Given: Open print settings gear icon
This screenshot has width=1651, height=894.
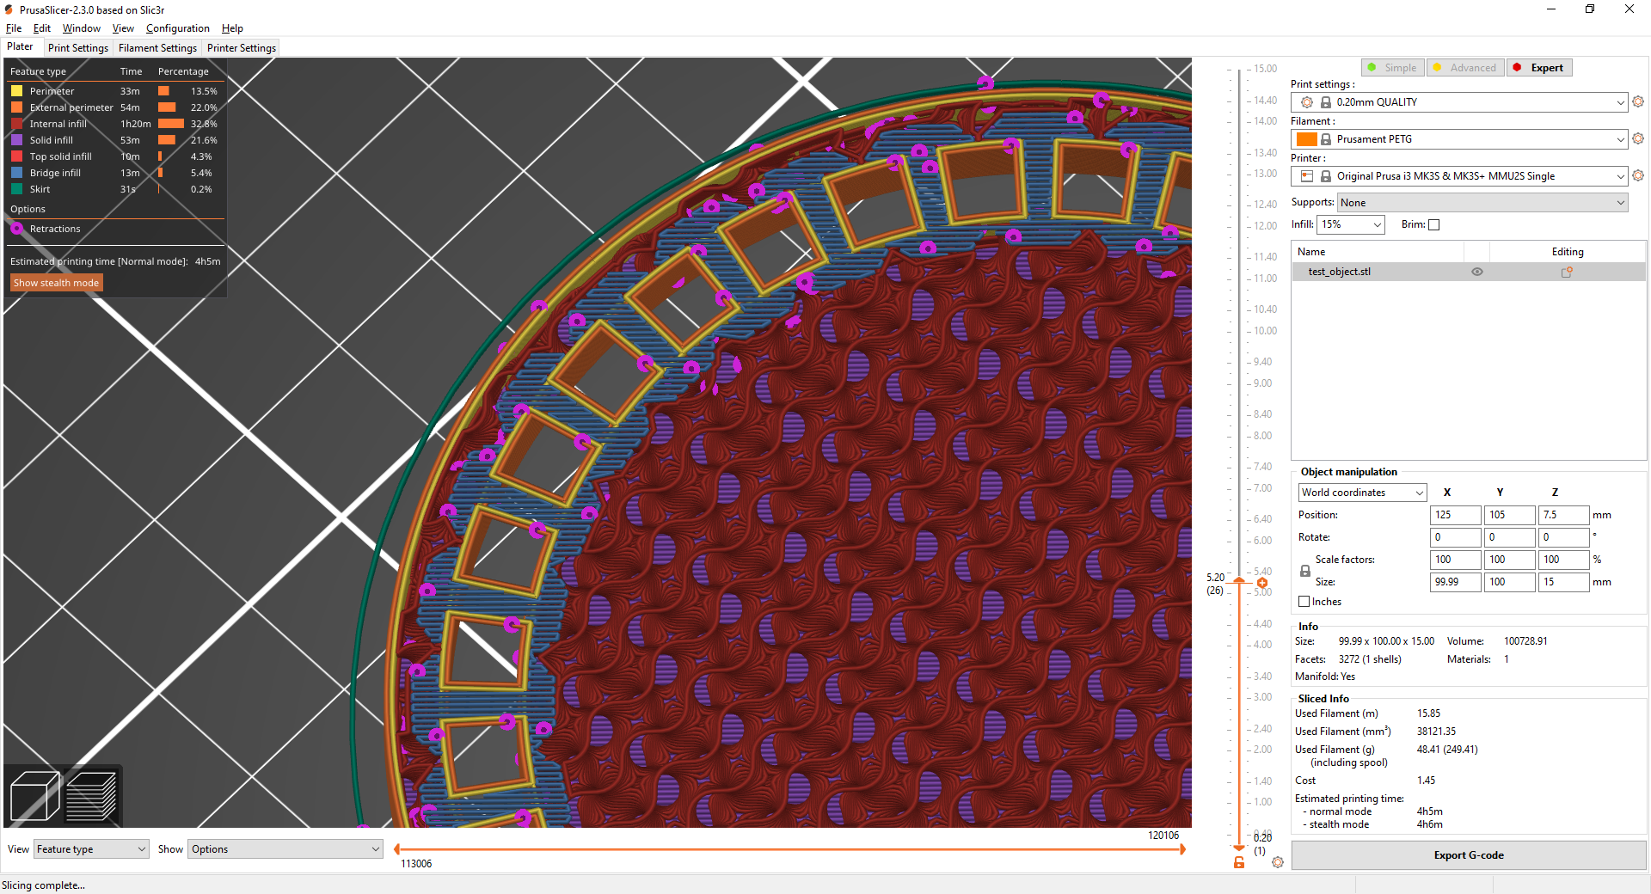Looking at the screenshot, I should pyautogui.click(x=1638, y=101).
